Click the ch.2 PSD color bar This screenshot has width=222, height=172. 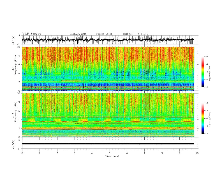(203, 118)
